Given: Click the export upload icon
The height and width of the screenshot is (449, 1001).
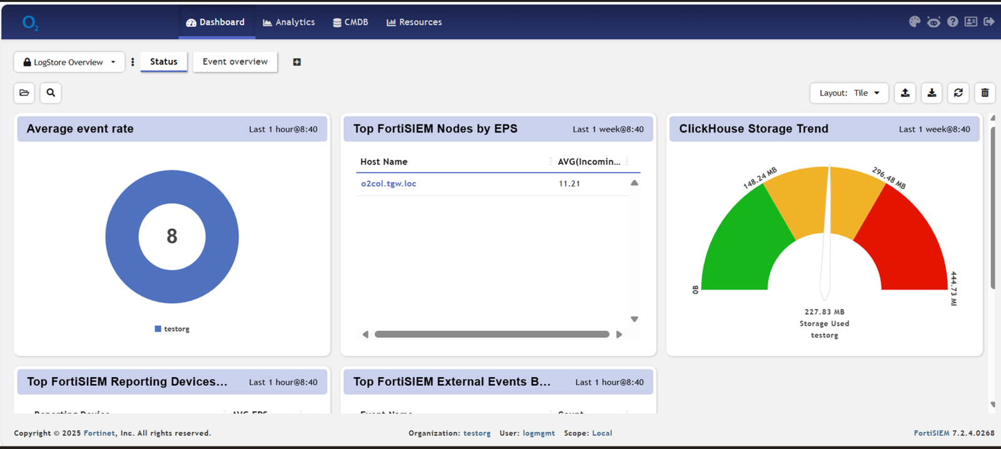Looking at the screenshot, I should (x=905, y=93).
